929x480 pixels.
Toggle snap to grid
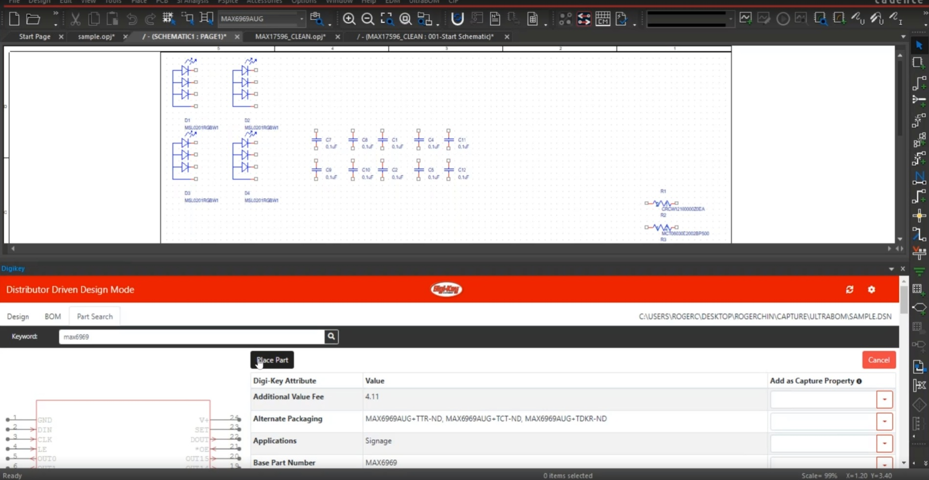point(169,19)
